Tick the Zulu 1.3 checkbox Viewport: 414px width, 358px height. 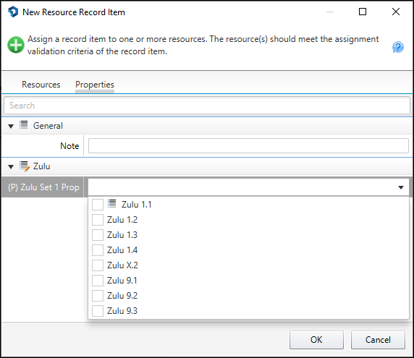coord(98,235)
